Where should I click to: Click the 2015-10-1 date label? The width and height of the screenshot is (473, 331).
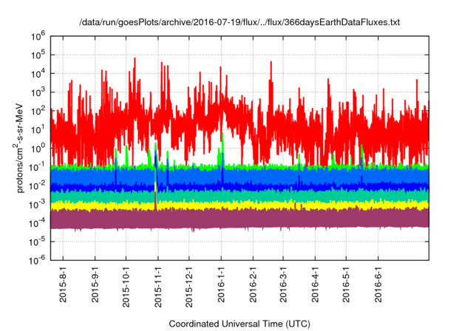(x=126, y=287)
